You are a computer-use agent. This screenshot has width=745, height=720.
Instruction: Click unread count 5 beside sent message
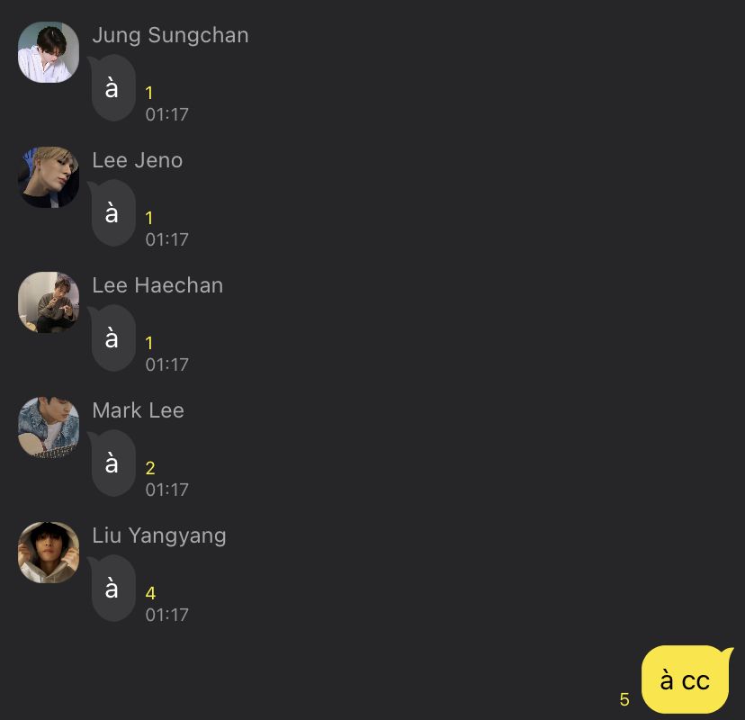pyautogui.click(x=624, y=699)
